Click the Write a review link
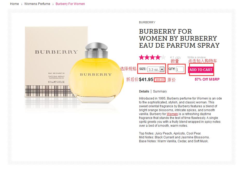239x171 pixels. tap(197, 57)
